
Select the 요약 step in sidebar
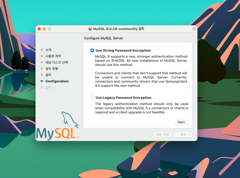[48, 87]
